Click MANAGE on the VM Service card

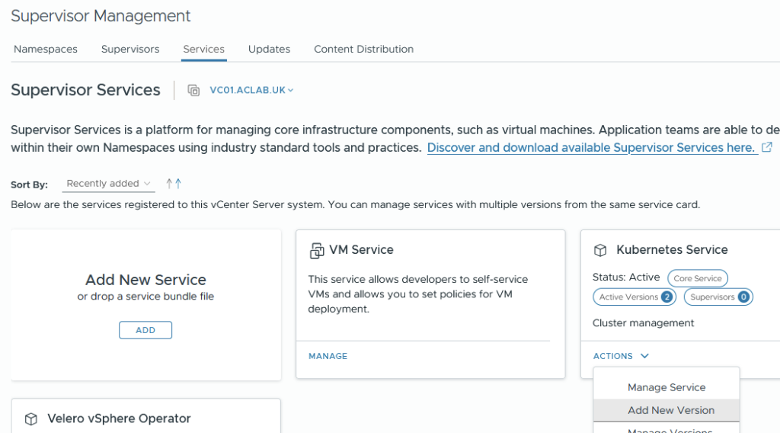(328, 356)
